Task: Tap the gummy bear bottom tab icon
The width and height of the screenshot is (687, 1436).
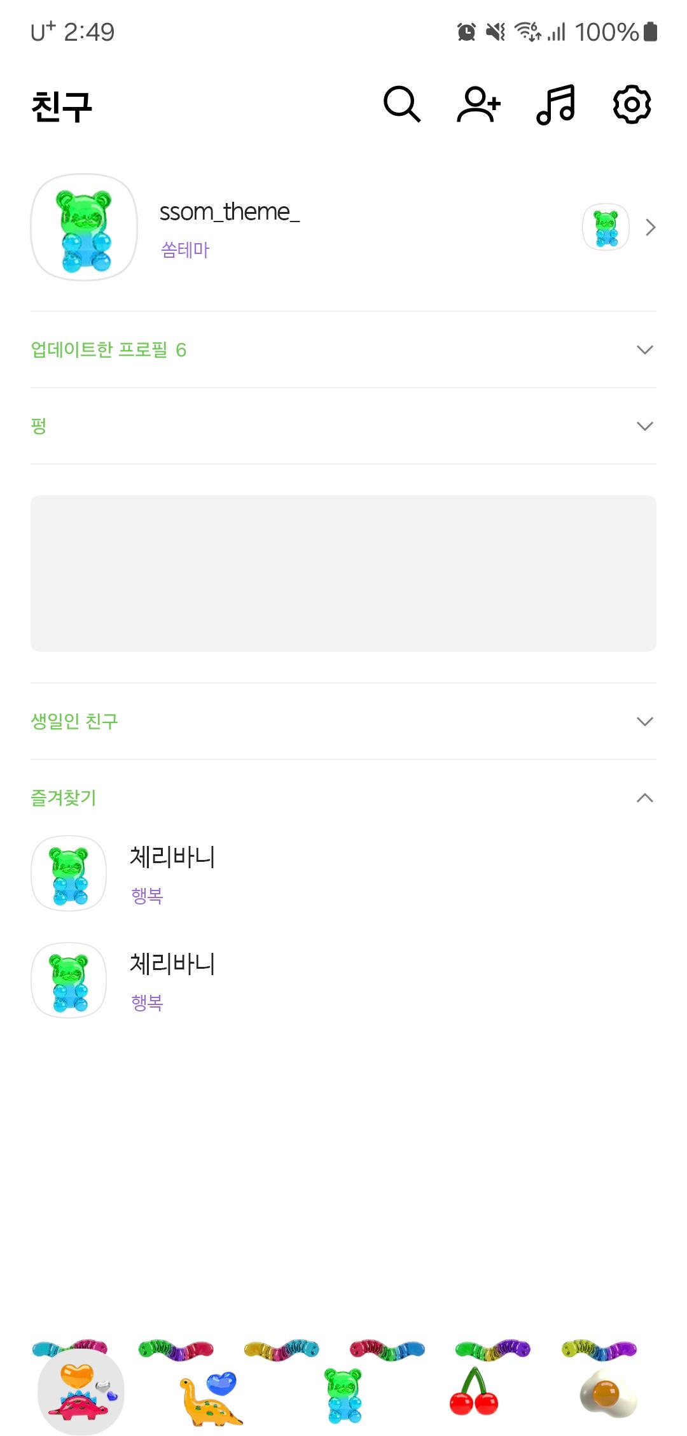Action: point(344,1395)
